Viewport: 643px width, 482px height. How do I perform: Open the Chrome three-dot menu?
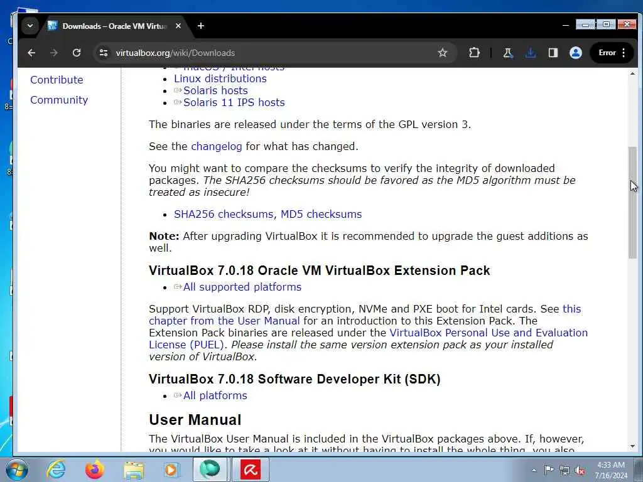(x=624, y=53)
